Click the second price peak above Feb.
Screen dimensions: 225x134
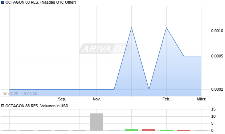(x=166, y=27)
